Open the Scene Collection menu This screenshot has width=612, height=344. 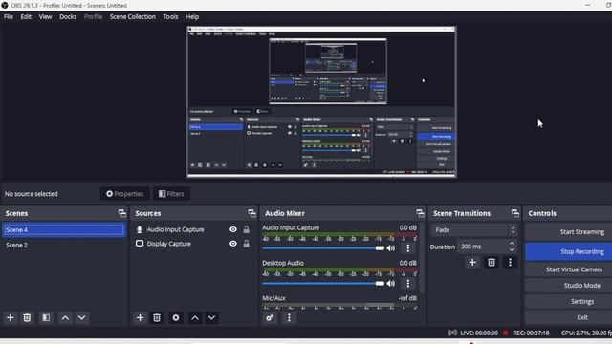(x=132, y=17)
